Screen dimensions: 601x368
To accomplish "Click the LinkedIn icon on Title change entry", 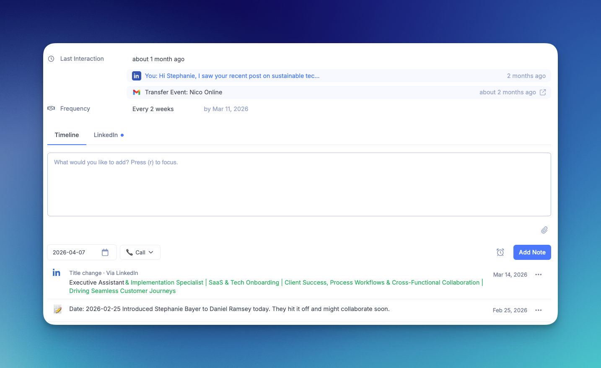I will click(57, 273).
